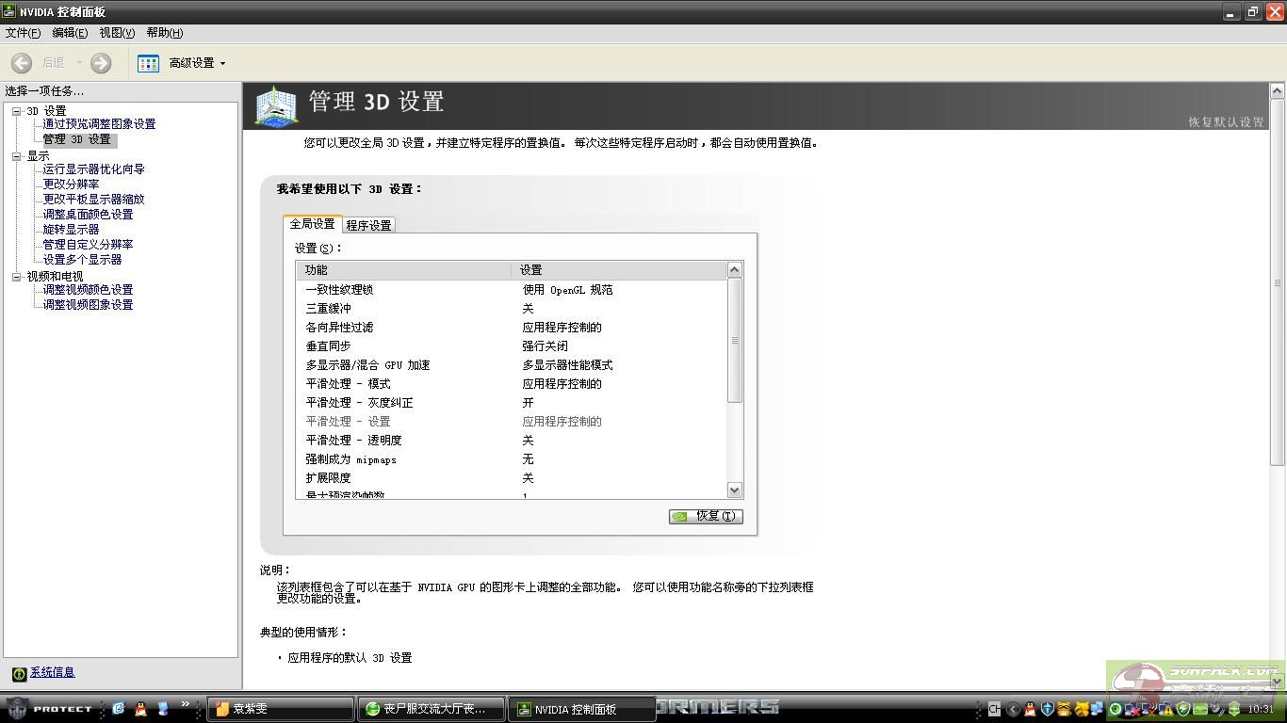Open 运行显示器优化向导 task
The height and width of the screenshot is (723, 1287).
click(93, 169)
